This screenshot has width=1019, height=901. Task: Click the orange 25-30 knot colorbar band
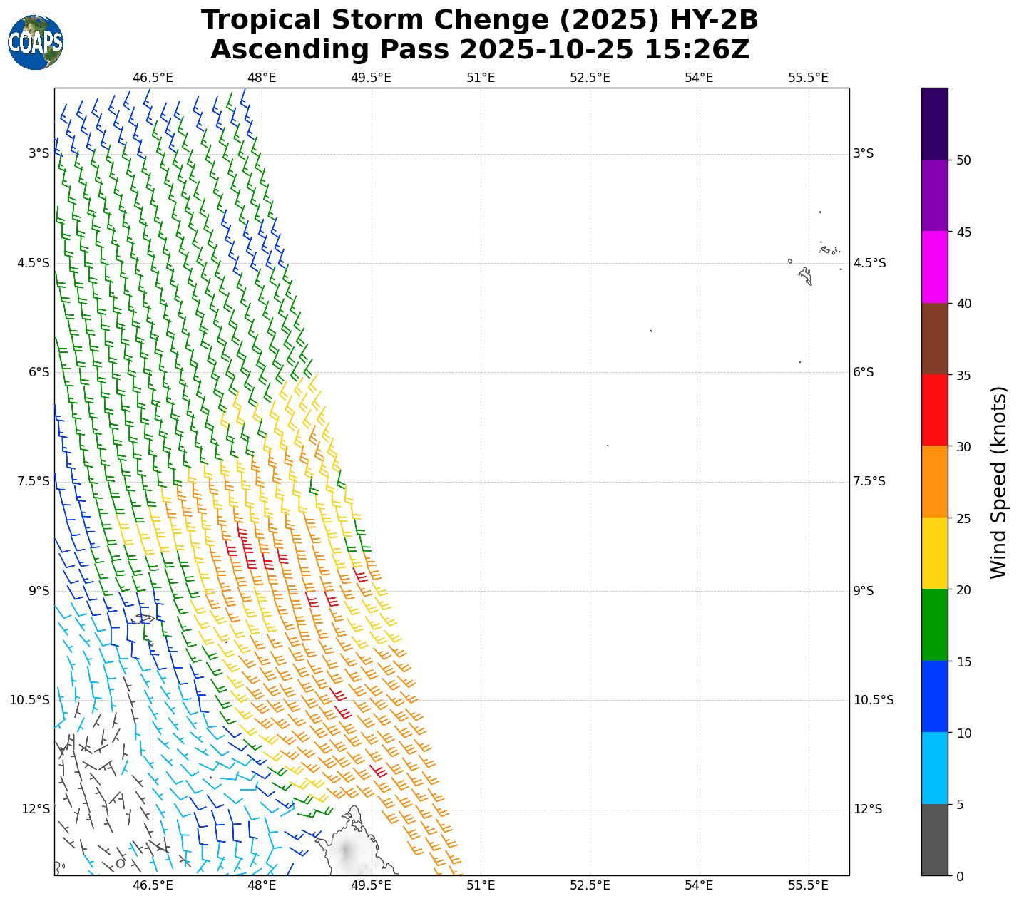(934, 482)
